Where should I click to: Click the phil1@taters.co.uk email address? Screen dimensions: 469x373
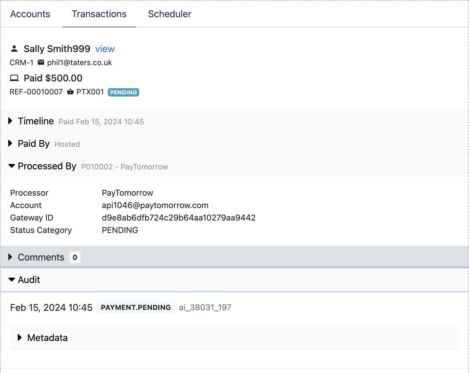coord(80,62)
